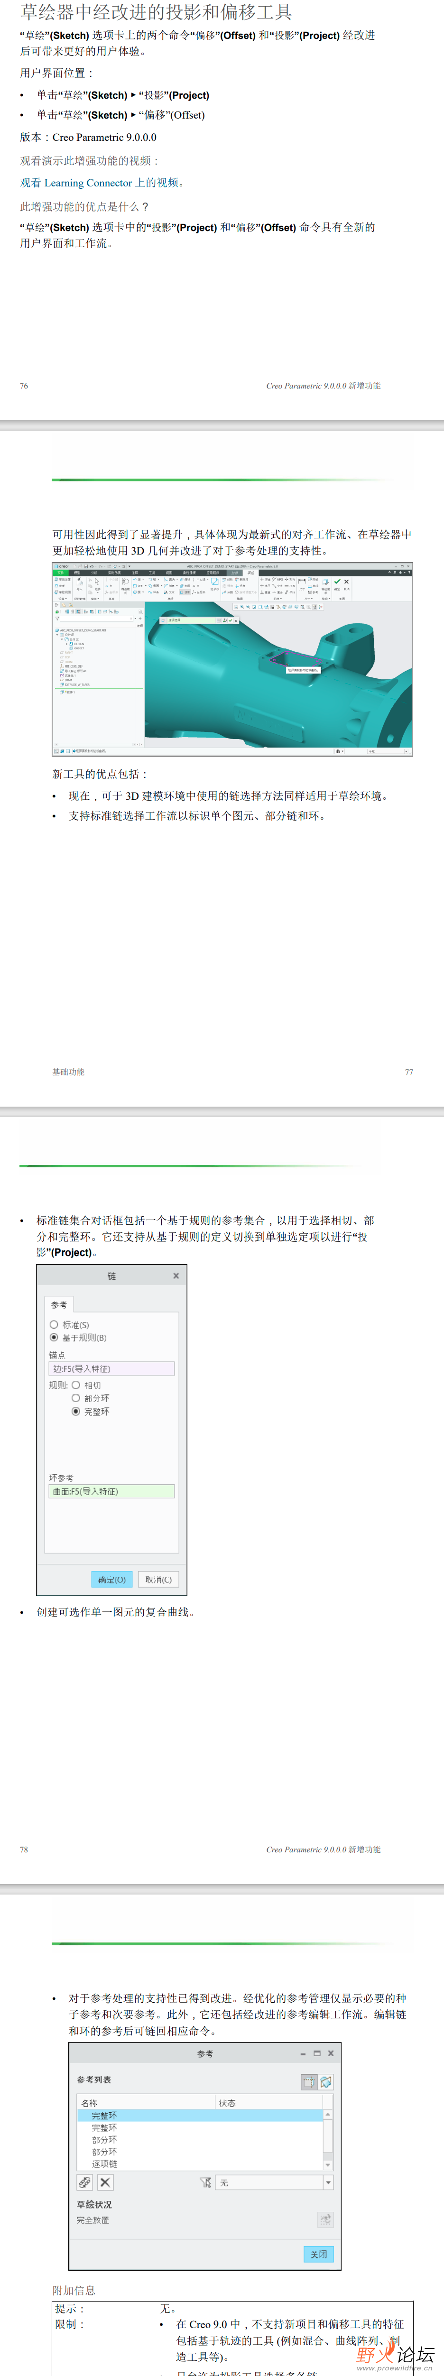Click the 附加信息 heading
The width and height of the screenshot is (444, 2376).
click(x=74, y=2290)
